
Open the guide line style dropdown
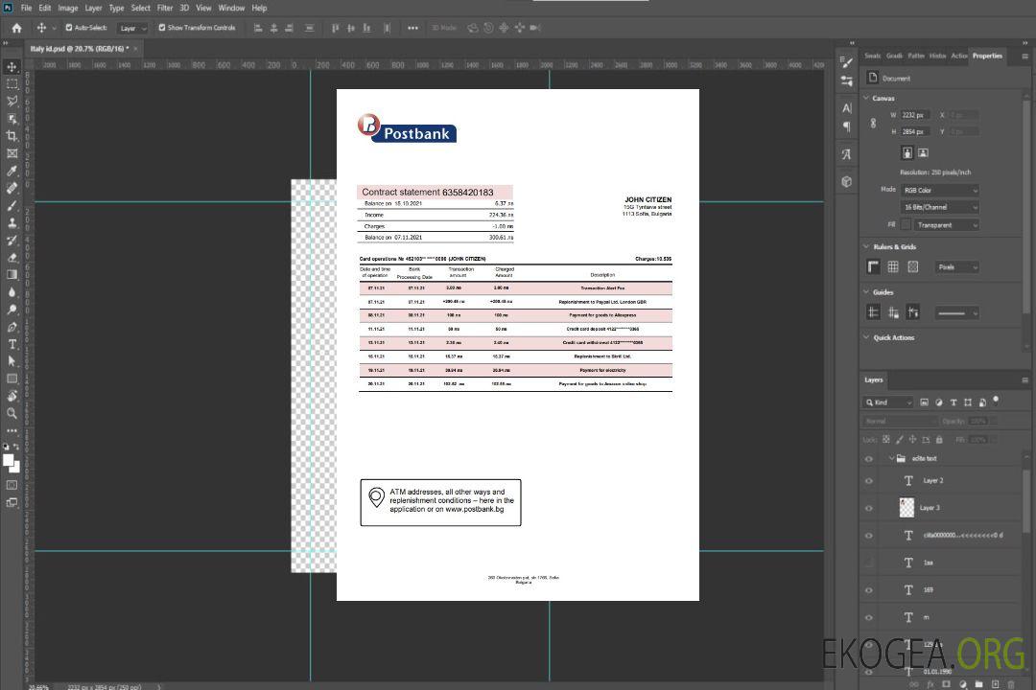coord(957,313)
